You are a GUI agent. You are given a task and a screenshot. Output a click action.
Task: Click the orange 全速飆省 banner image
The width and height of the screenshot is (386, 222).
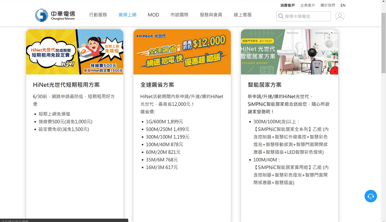(182, 52)
